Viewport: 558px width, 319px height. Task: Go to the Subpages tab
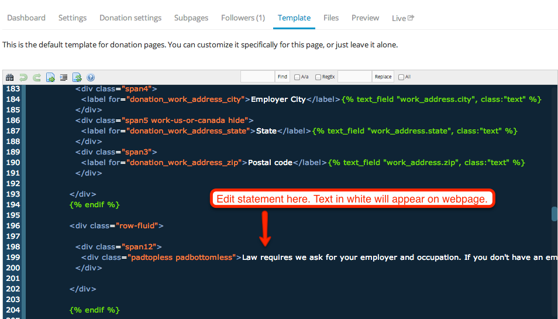191,18
